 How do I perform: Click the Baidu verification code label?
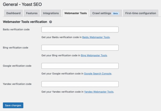coord(16,29)
